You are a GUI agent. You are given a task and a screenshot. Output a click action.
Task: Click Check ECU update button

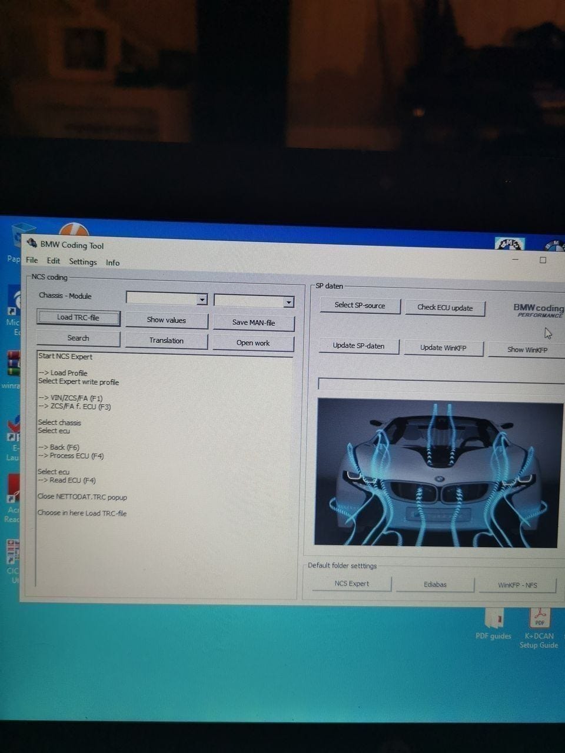point(445,308)
